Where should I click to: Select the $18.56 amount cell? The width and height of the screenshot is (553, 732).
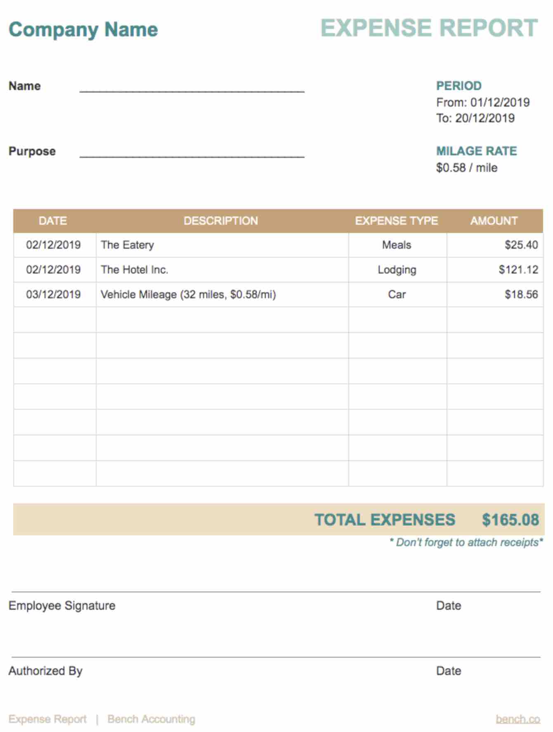click(495, 295)
